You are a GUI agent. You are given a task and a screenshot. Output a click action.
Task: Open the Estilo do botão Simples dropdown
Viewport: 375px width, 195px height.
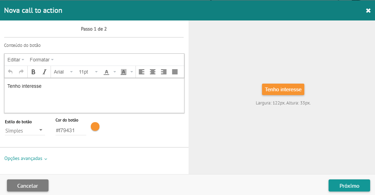click(x=25, y=130)
